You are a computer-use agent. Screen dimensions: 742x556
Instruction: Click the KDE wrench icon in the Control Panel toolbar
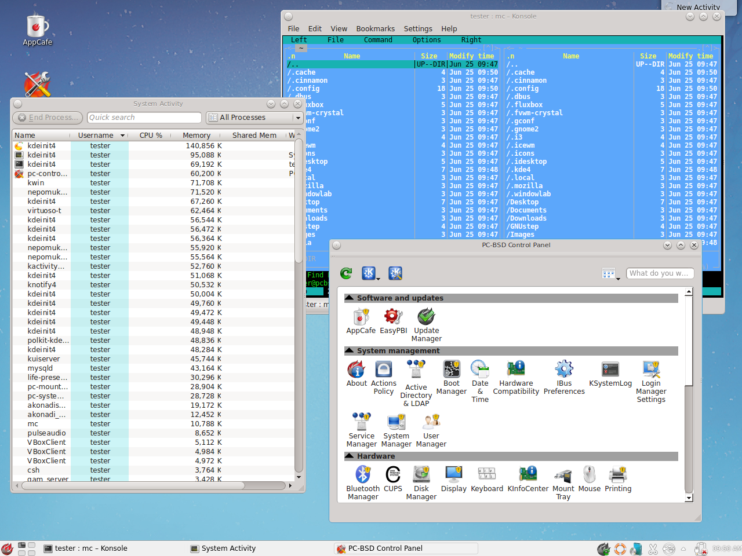point(395,273)
